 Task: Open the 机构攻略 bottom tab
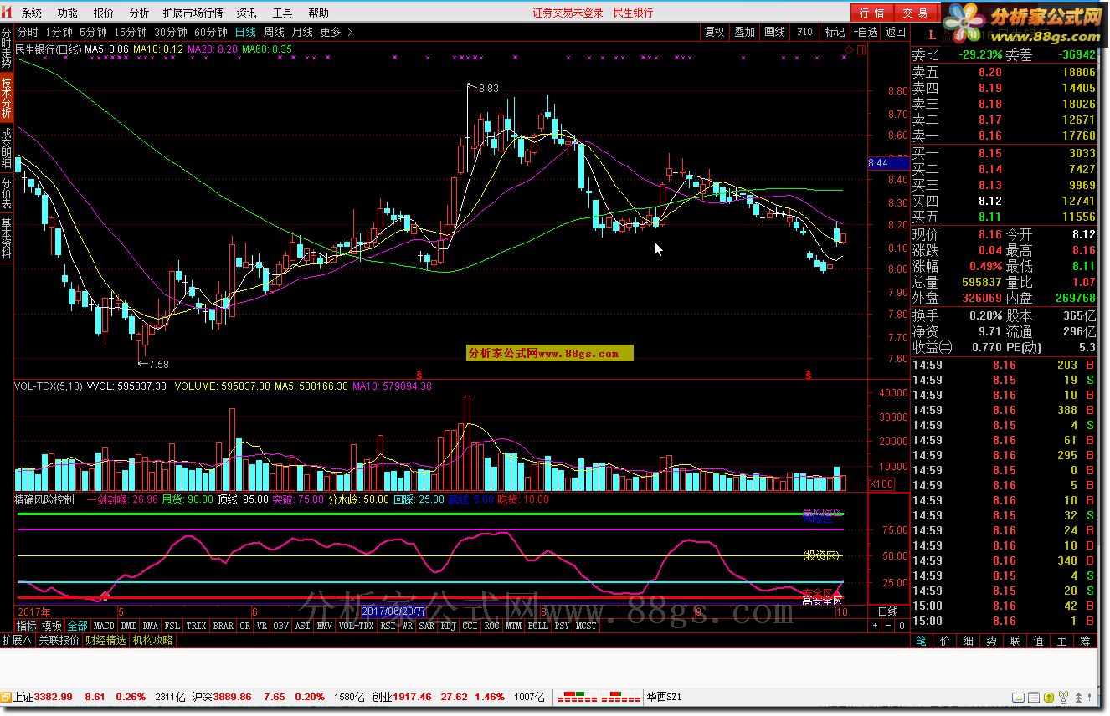152,640
